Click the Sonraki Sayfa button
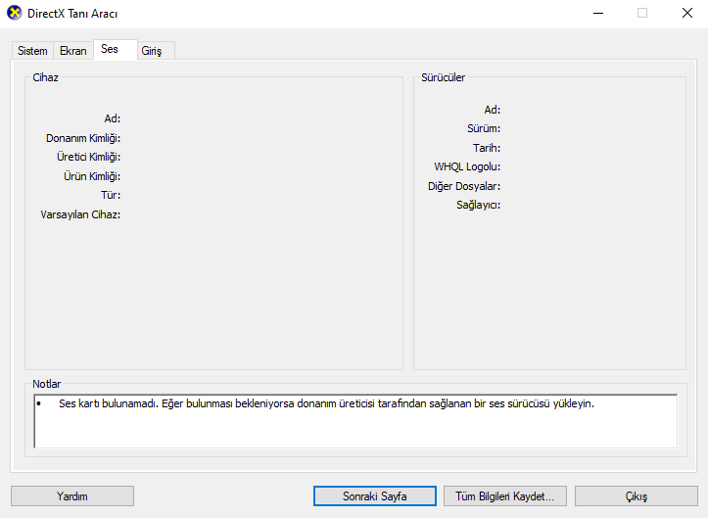 tap(375, 495)
